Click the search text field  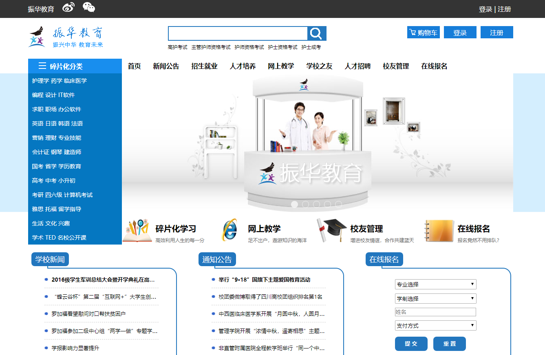click(x=238, y=33)
